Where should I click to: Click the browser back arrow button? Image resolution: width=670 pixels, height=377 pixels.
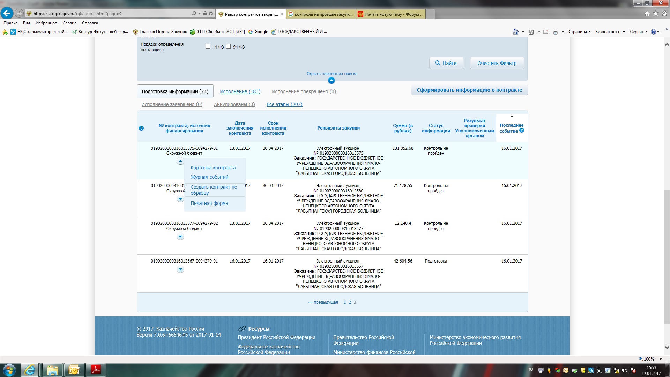(7, 13)
